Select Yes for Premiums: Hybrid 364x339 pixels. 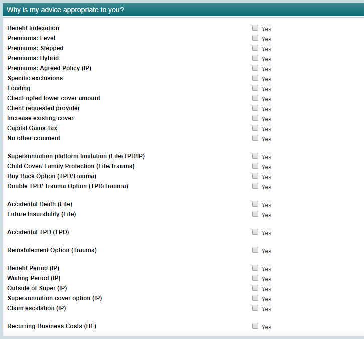point(255,58)
